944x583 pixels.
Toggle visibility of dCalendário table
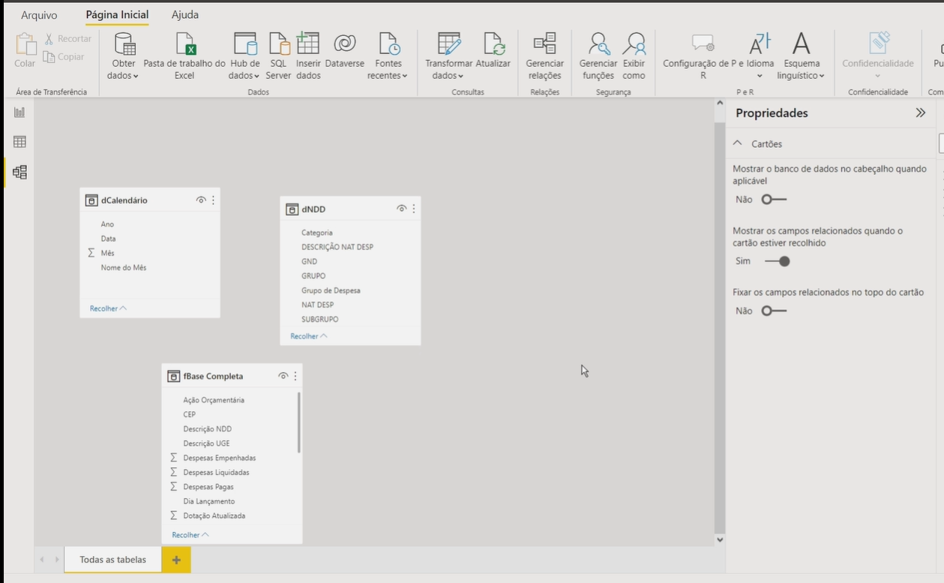201,200
